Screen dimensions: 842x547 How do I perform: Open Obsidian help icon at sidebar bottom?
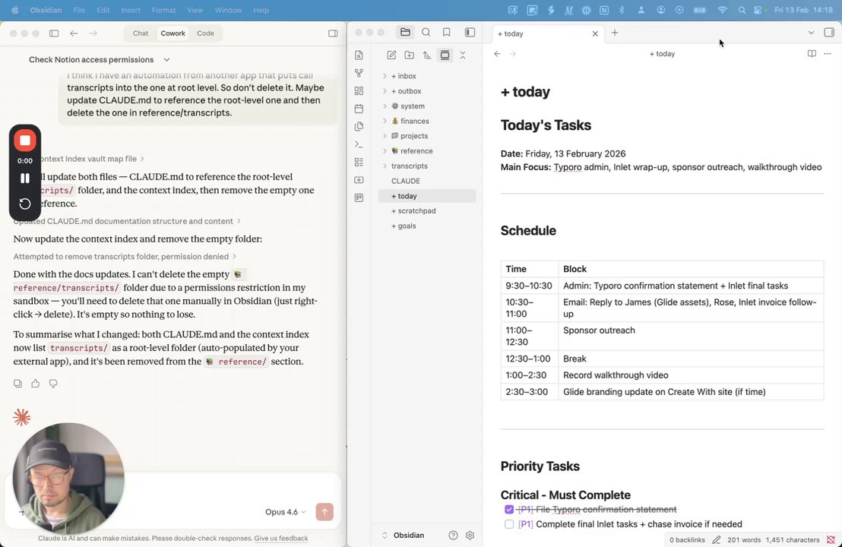(453, 535)
